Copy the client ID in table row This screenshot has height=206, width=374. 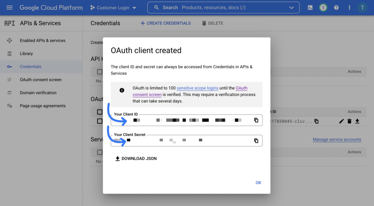pyautogui.click(x=317, y=121)
